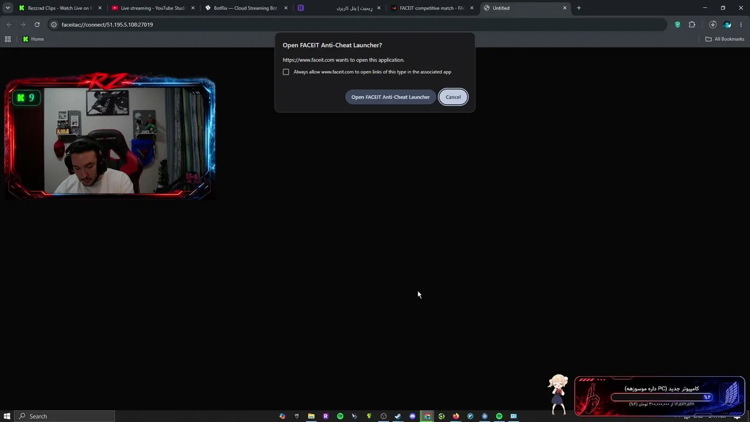750x422 pixels.
Task: View site information icon in address bar
Action: tap(54, 25)
